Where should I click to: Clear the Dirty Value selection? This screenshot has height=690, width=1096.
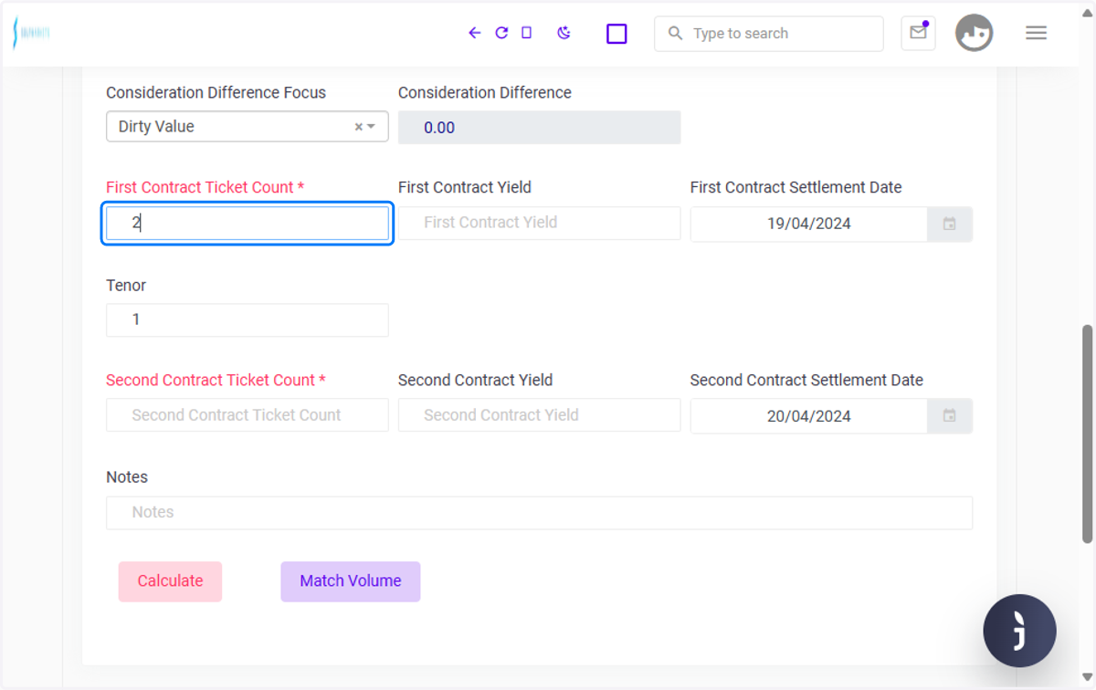(x=359, y=127)
